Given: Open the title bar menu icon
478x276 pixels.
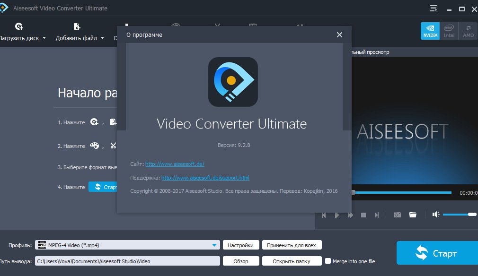Looking at the screenshot, I should tap(433, 9).
